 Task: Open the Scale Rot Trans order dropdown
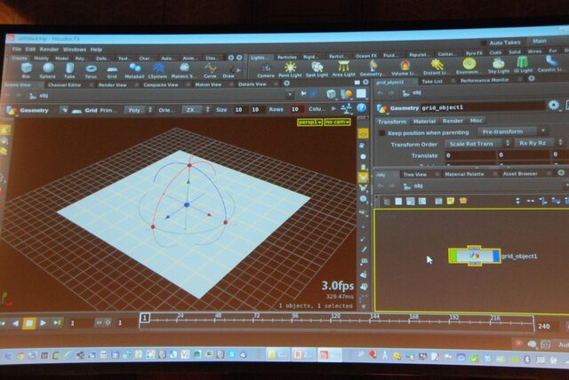click(478, 144)
